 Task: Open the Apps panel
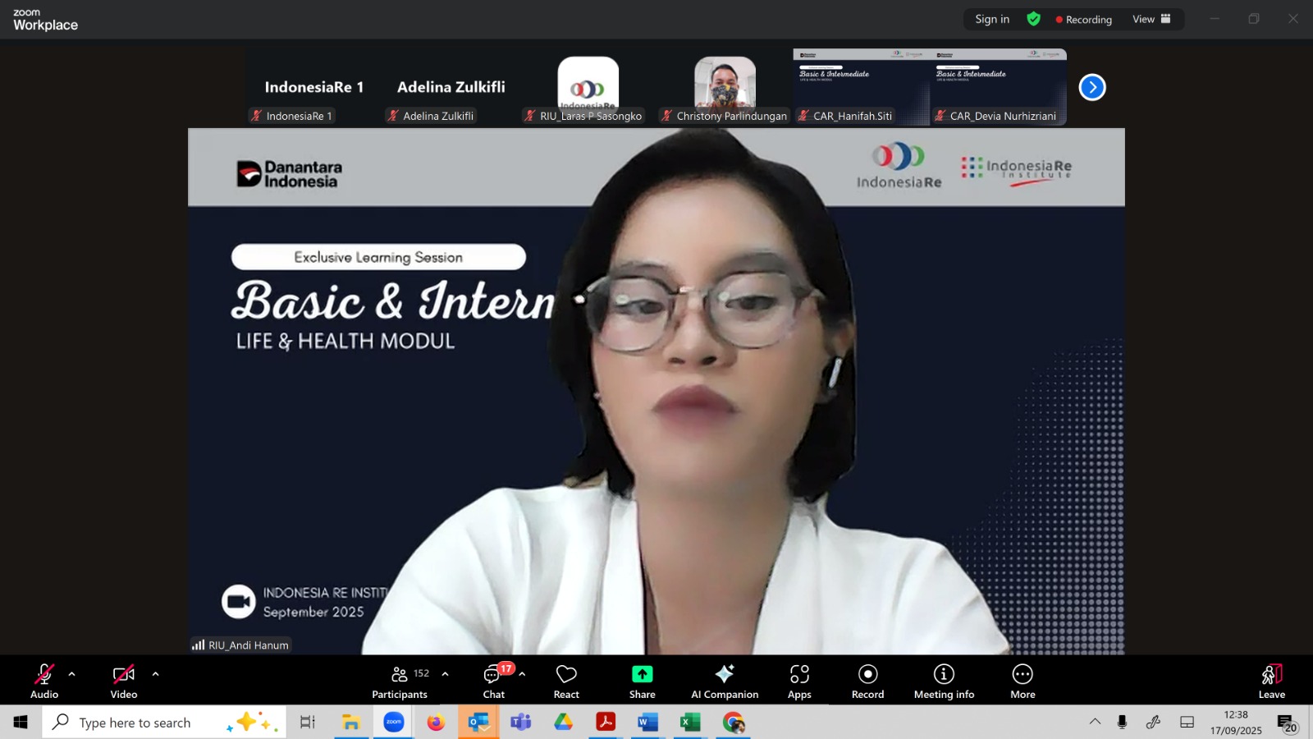click(x=799, y=681)
